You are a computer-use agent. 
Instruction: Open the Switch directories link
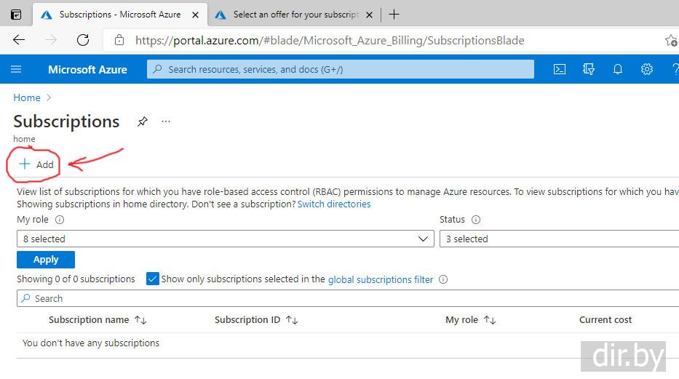pyautogui.click(x=334, y=204)
